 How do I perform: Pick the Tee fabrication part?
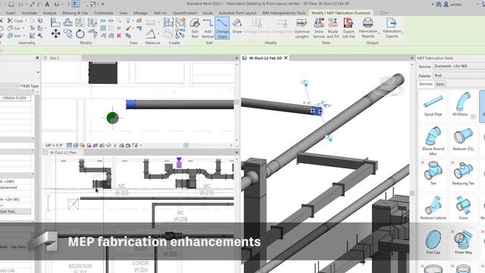(433, 174)
